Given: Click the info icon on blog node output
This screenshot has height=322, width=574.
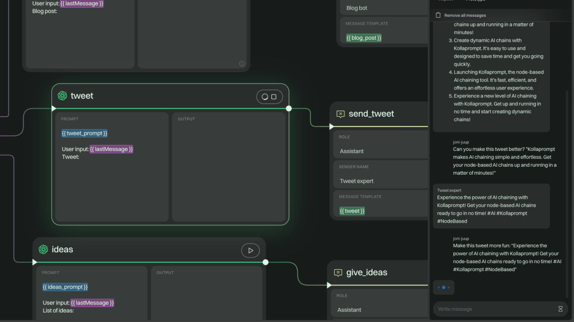Looking at the screenshot, I should (x=242, y=64).
